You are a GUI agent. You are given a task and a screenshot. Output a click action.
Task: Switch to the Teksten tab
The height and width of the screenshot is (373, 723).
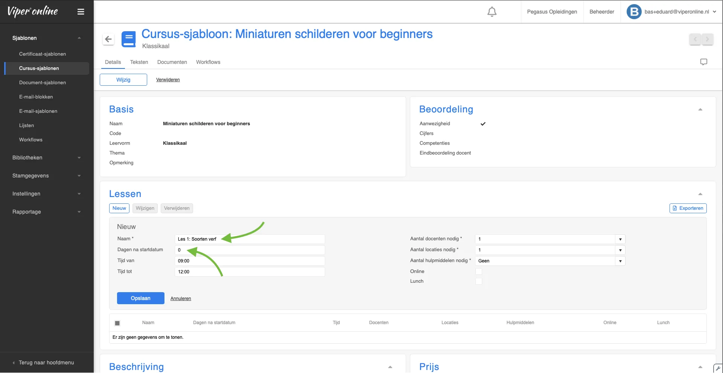pos(139,62)
